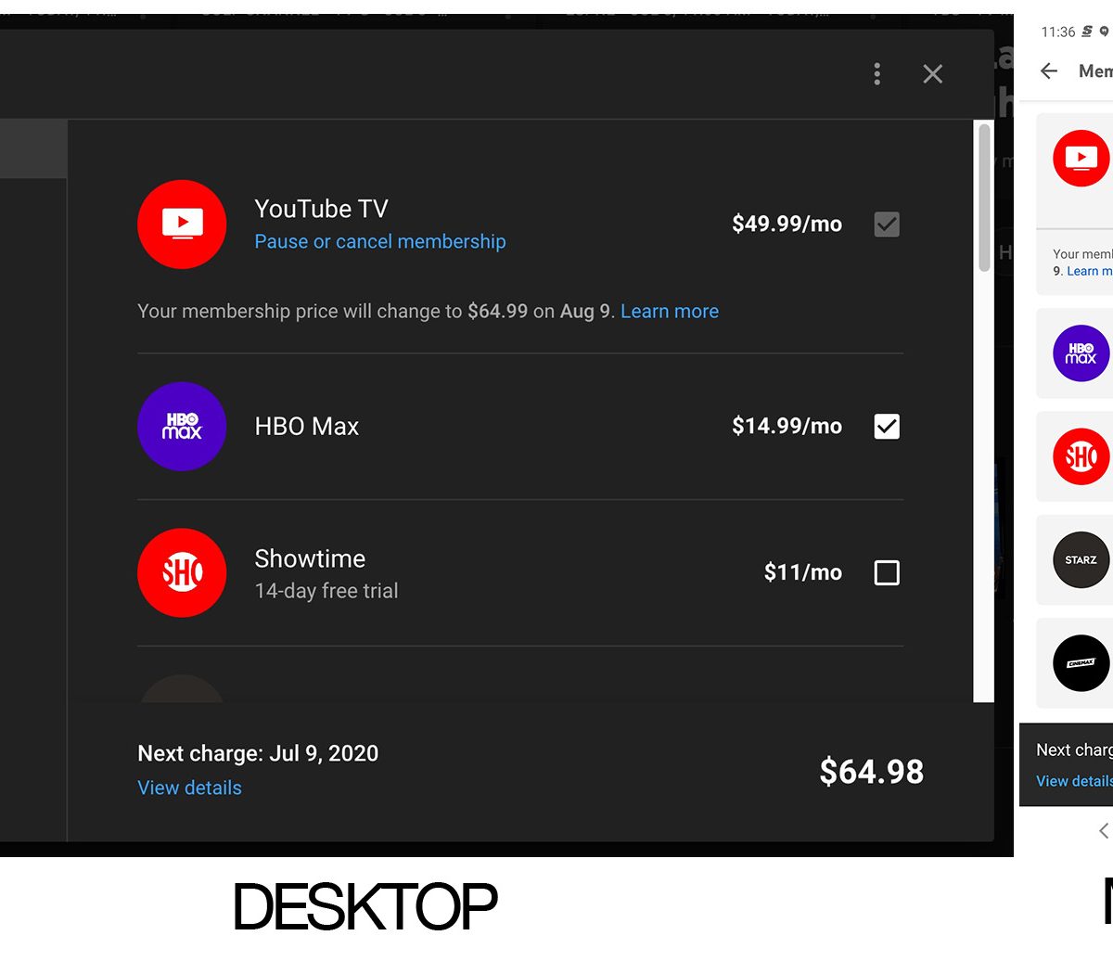Click the greyed YouTube TV checkbox

[x=887, y=224]
